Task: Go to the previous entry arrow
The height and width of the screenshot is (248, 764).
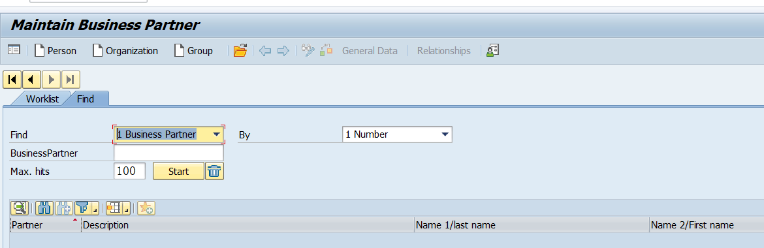Action: coord(32,80)
